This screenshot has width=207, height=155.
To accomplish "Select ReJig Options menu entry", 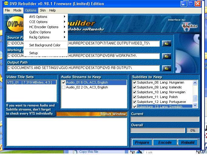I will [46, 37].
